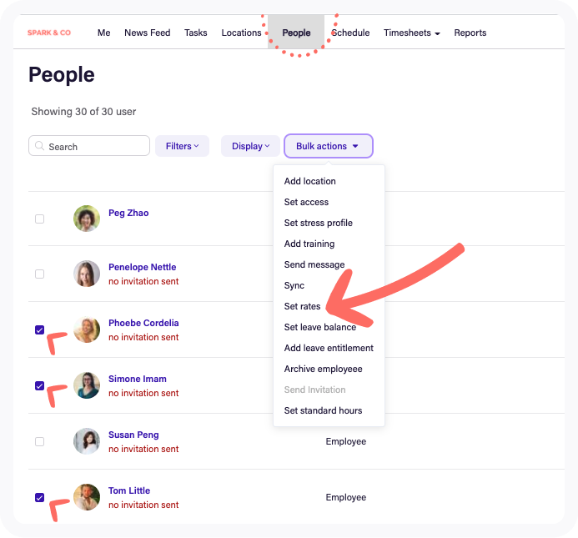
Task: Open the Display dropdown
Action: pos(250,146)
